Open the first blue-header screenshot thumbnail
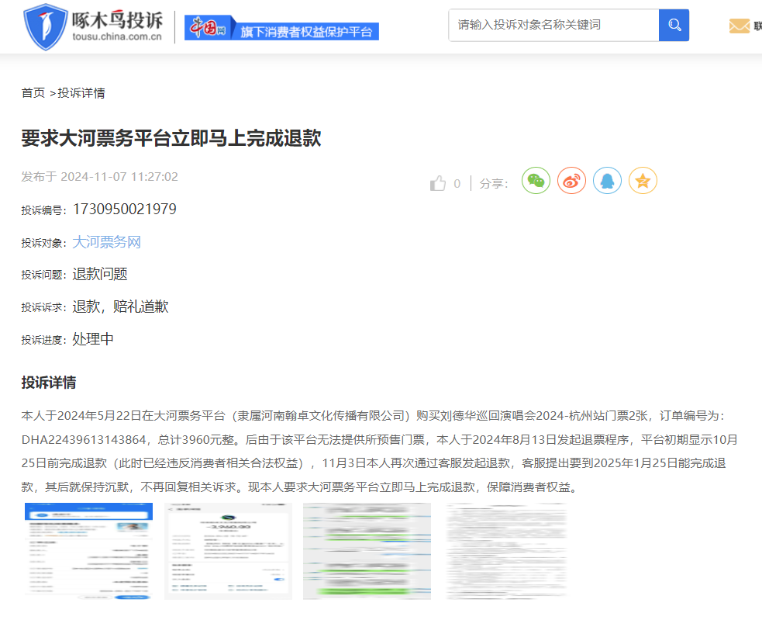 pos(89,551)
